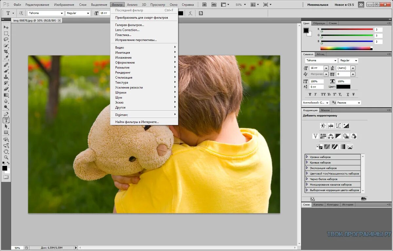The image size is (393, 251).
Task: Toggle Quick Mask mode
Action: point(6,177)
